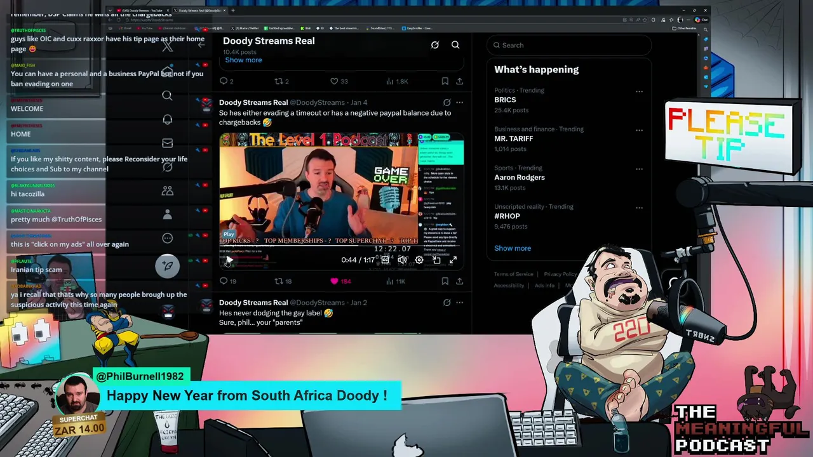Open Communities icon in X sidebar
Viewport: 813px width, 457px height.
point(167,190)
